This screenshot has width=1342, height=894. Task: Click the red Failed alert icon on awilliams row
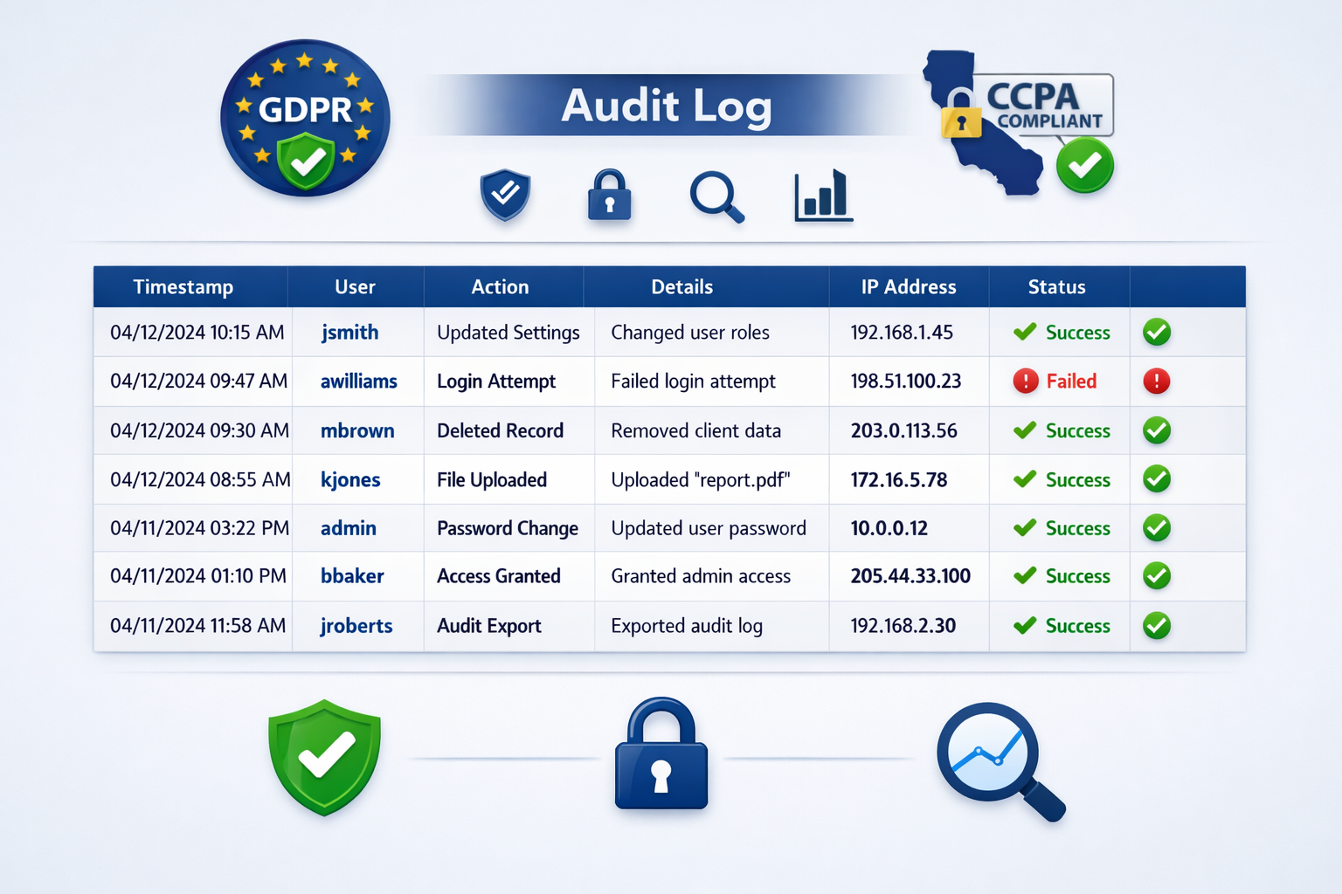[1156, 381]
